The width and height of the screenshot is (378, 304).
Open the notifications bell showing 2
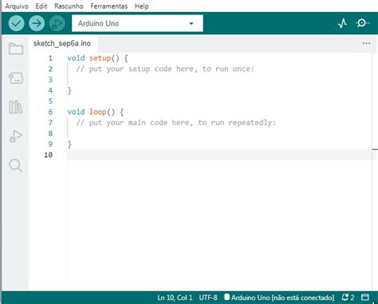pyautogui.click(x=348, y=298)
